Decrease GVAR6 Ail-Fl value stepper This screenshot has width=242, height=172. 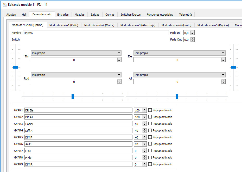coord(144,145)
